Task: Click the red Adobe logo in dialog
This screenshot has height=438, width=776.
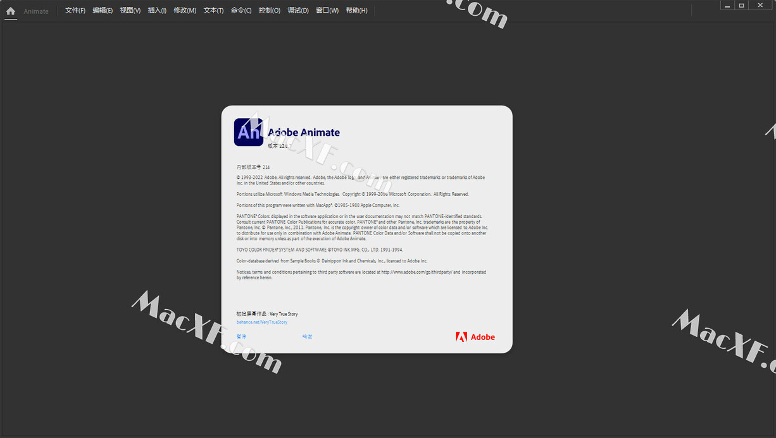Action: pyautogui.click(x=475, y=337)
